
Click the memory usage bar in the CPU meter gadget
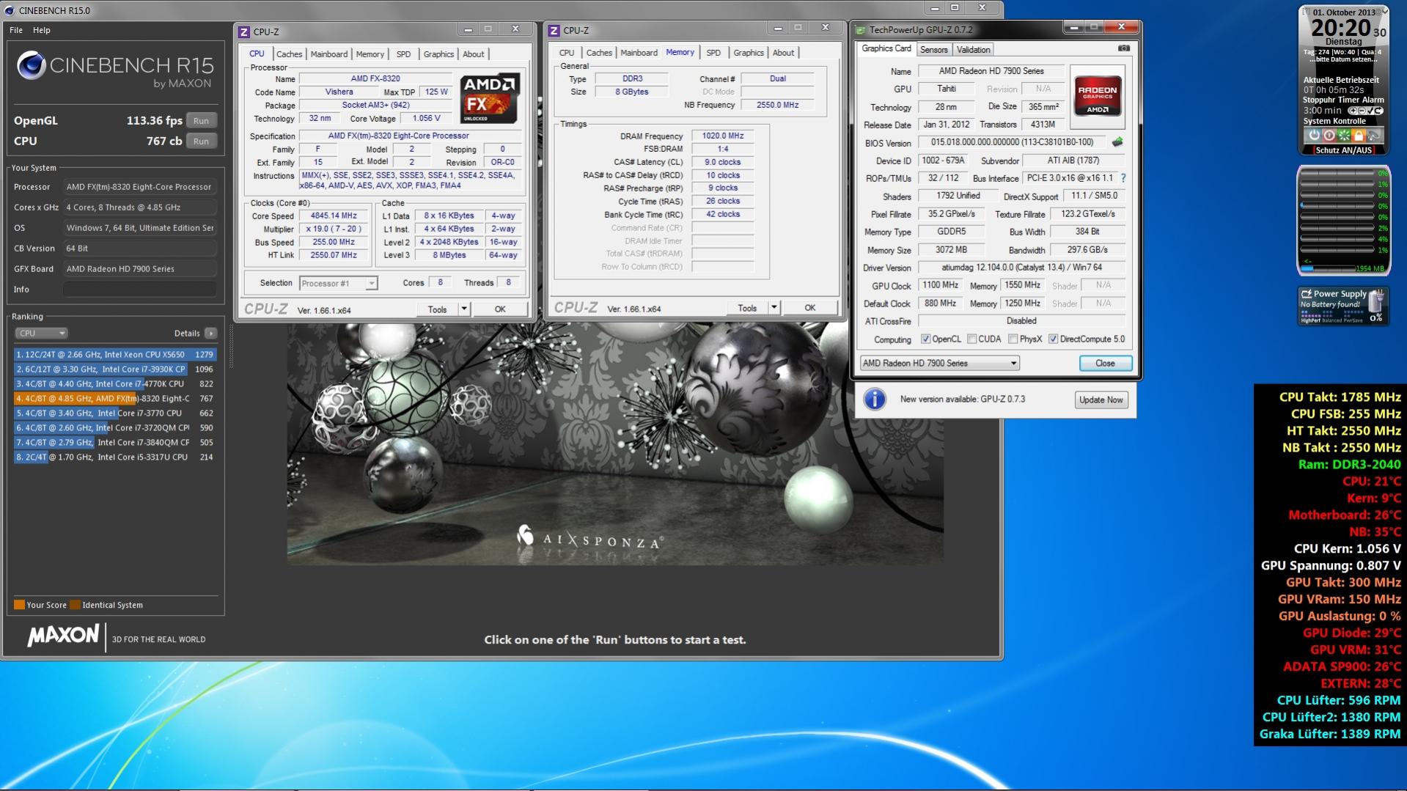click(1327, 268)
